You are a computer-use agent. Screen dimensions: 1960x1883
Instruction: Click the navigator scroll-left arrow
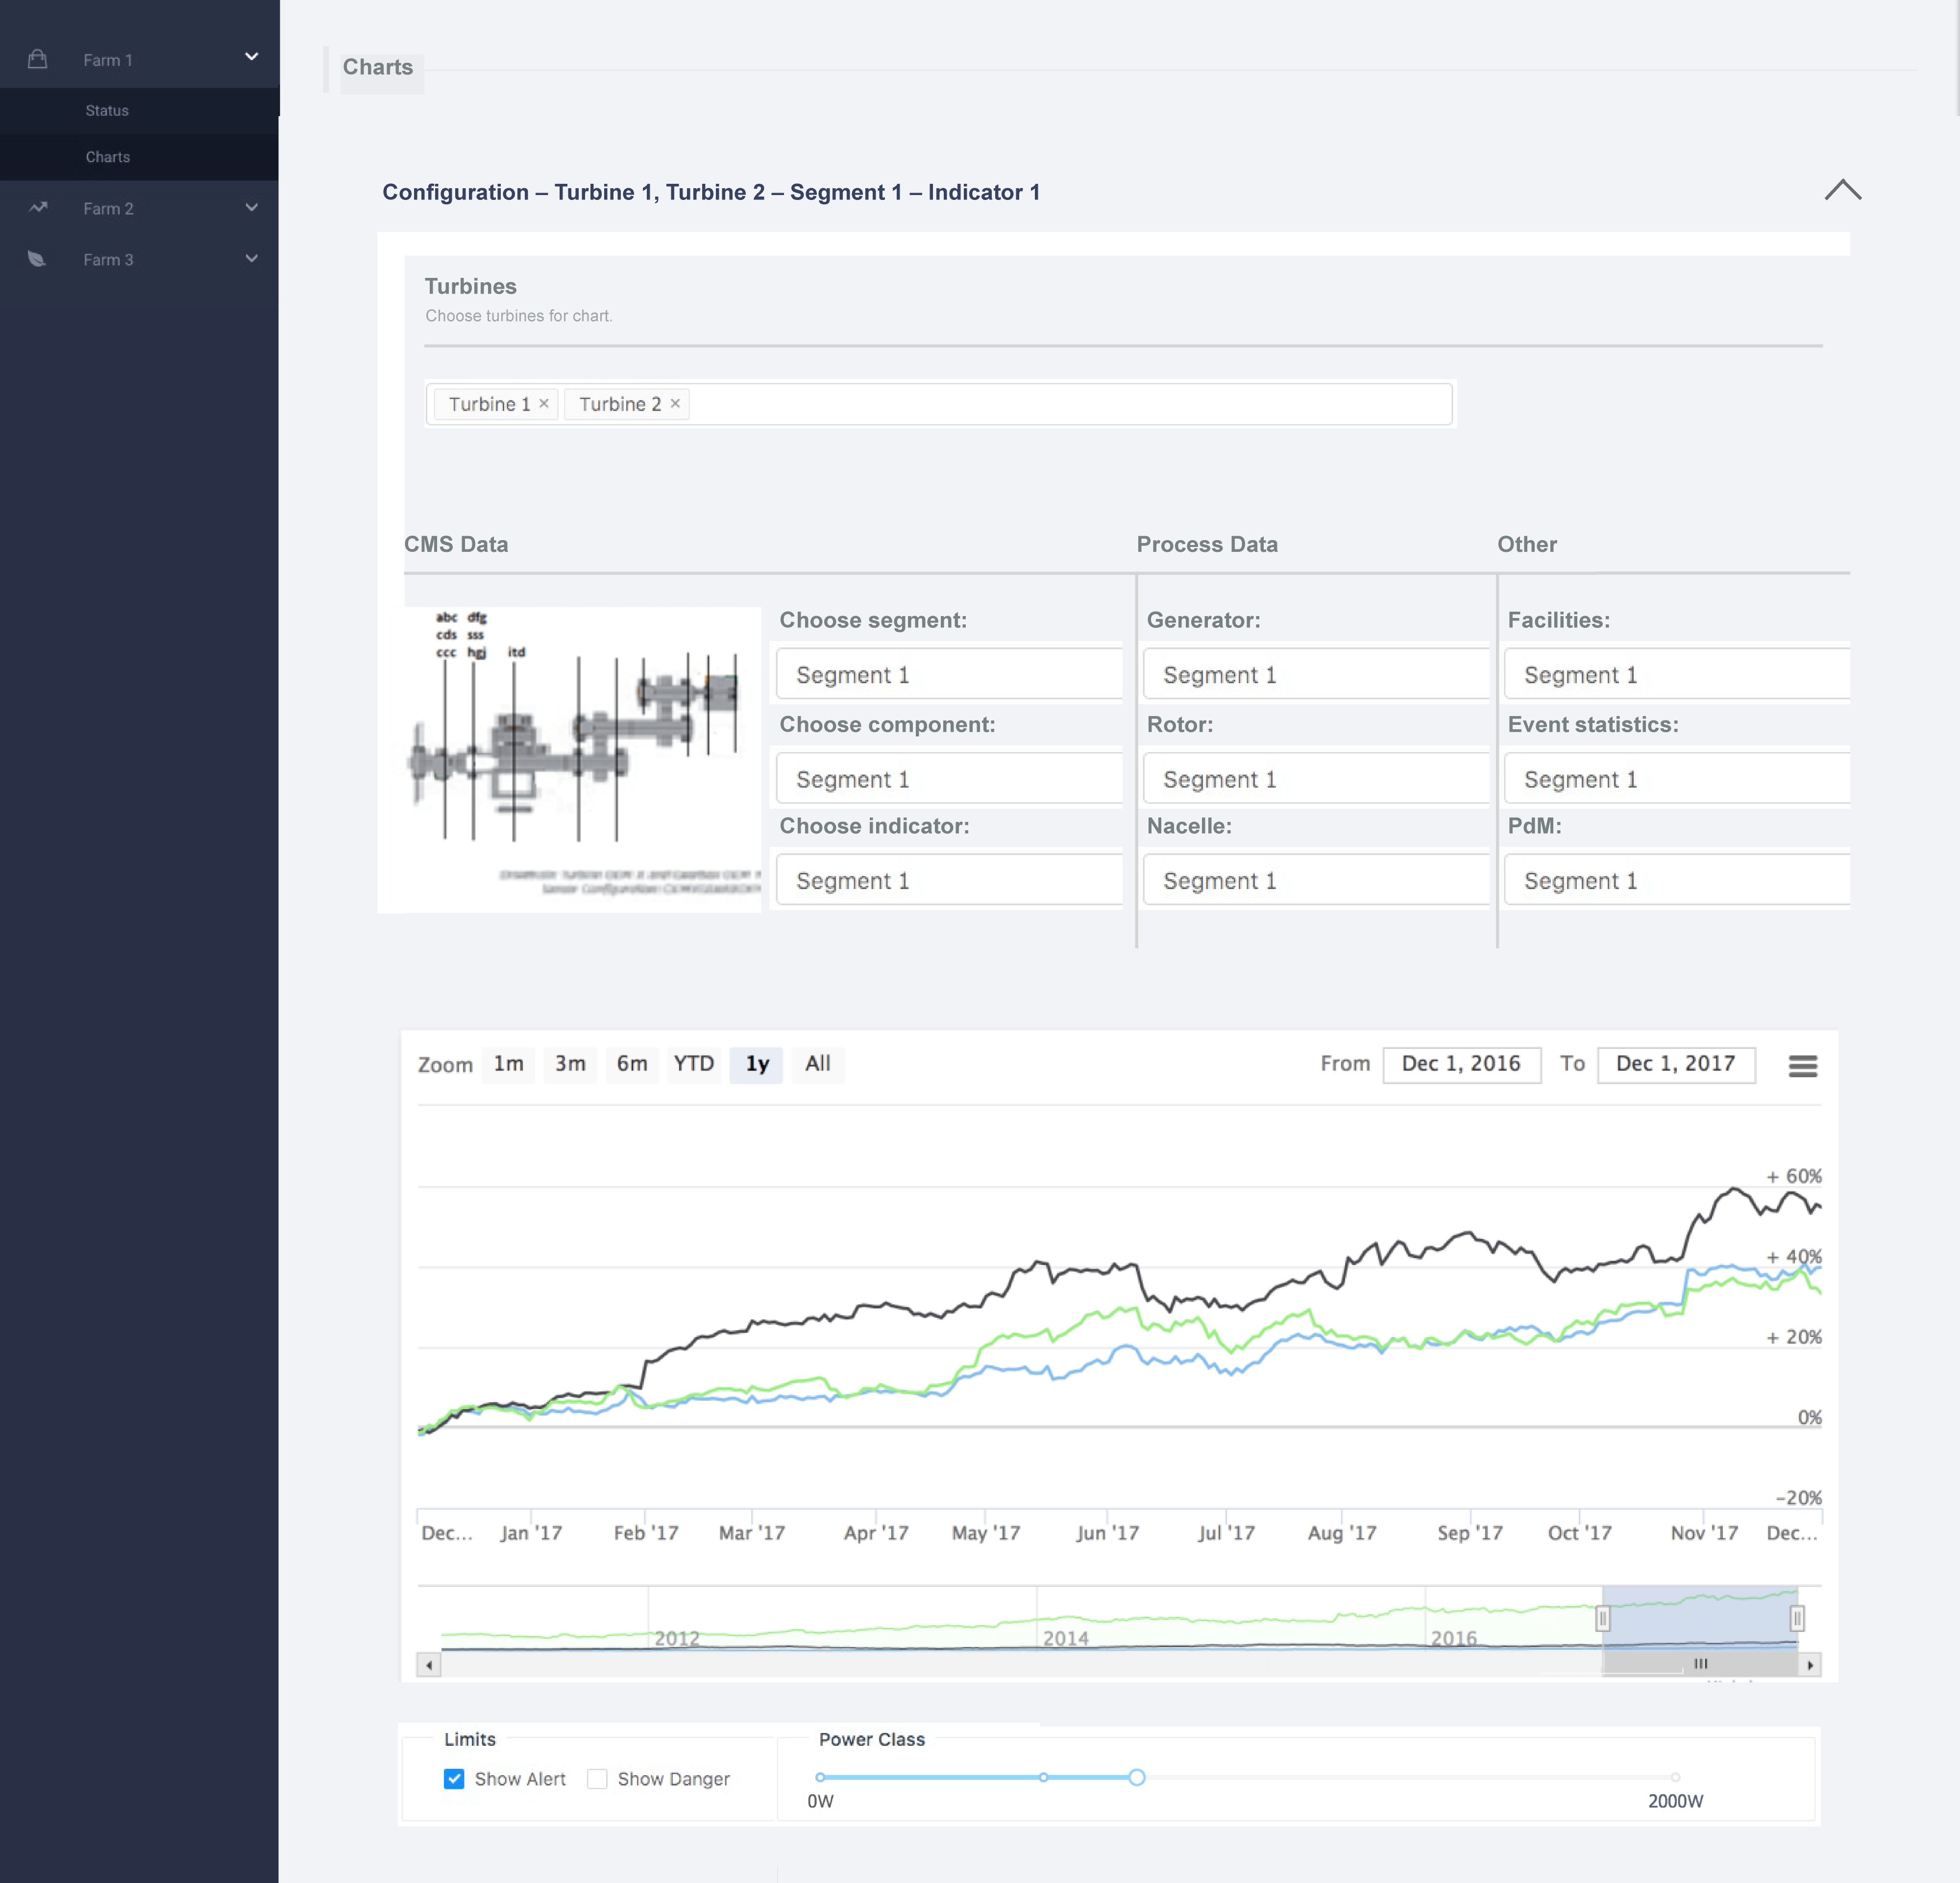(x=429, y=1665)
